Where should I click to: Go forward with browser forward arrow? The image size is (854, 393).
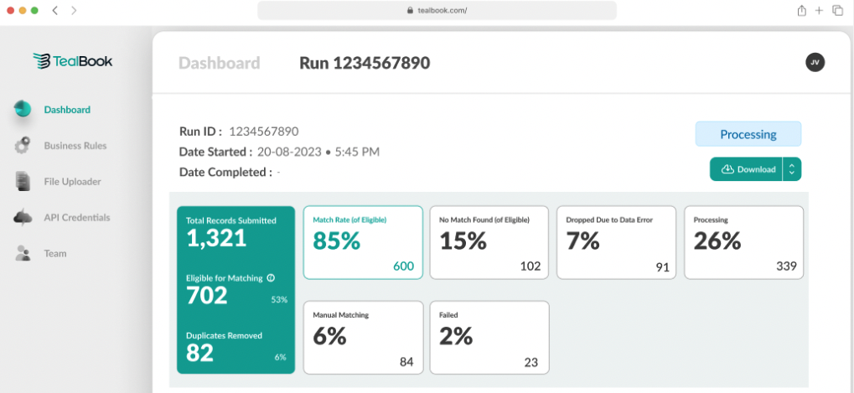74,10
